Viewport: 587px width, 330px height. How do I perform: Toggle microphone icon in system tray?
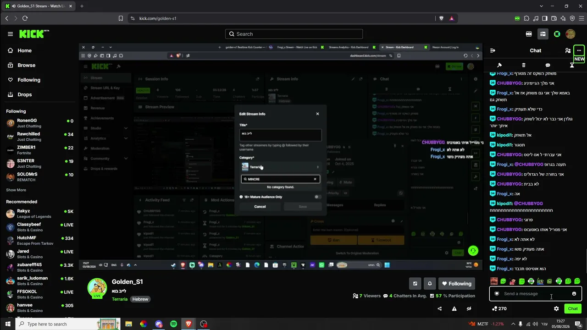(x=521, y=324)
